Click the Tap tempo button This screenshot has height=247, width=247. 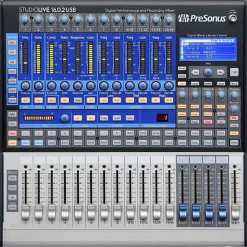pyautogui.click(x=234, y=72)
